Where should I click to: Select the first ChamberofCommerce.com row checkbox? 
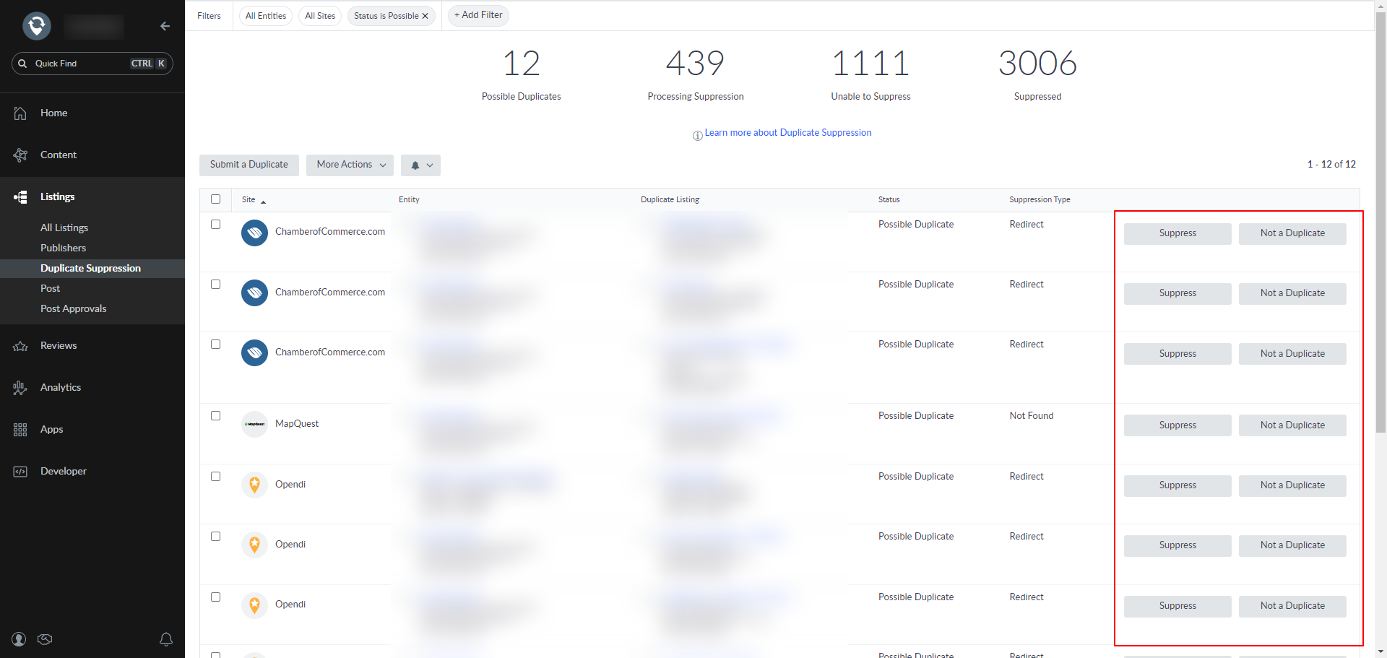pos(215,225)
